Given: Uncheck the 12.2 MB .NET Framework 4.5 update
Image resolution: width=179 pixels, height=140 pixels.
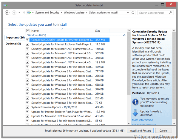Looking at the screenshot, I should point(27,62).
